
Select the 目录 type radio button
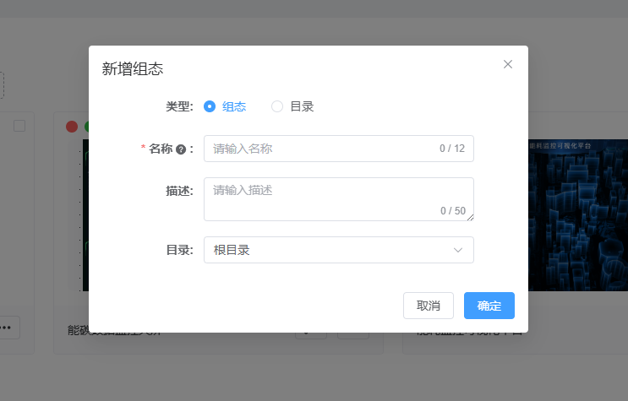(277, 106)
